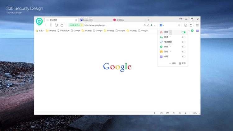233x131 pixels.
Task: Open the skin (shirt) icon in title bar
Action: (x=180, y=20)
